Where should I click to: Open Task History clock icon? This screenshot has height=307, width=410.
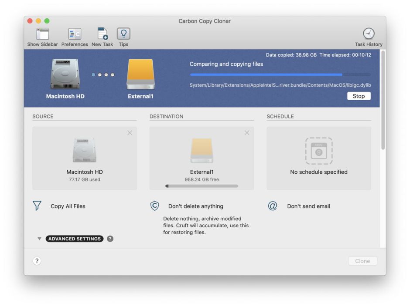[x=369, y=34]
